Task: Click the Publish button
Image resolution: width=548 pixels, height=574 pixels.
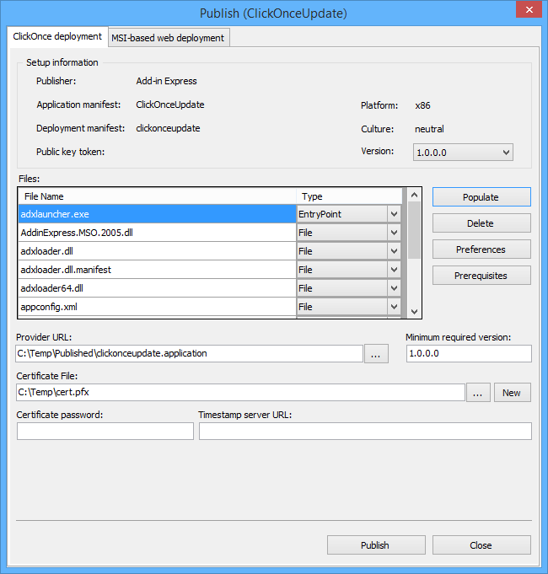Action: 375,545
